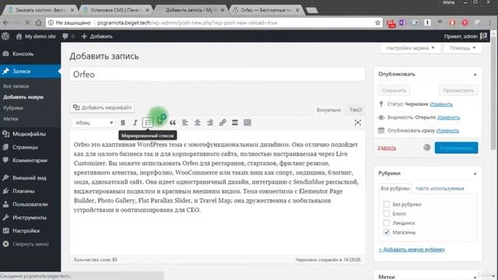Collapse the admin sidebar menu

[x=30, y=244]
